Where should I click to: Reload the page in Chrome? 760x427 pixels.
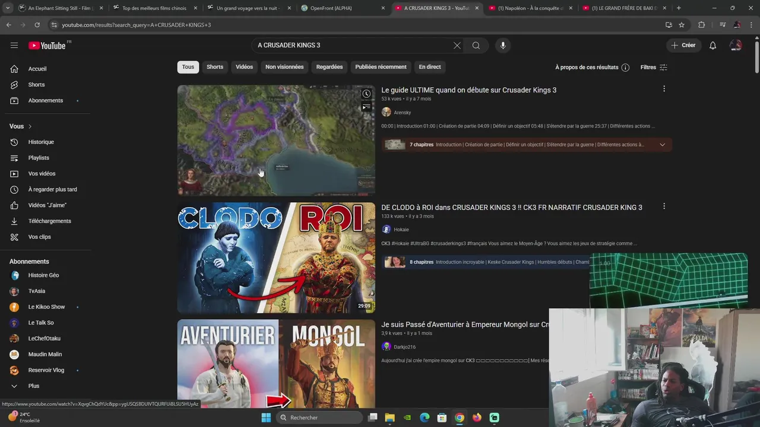37,25
